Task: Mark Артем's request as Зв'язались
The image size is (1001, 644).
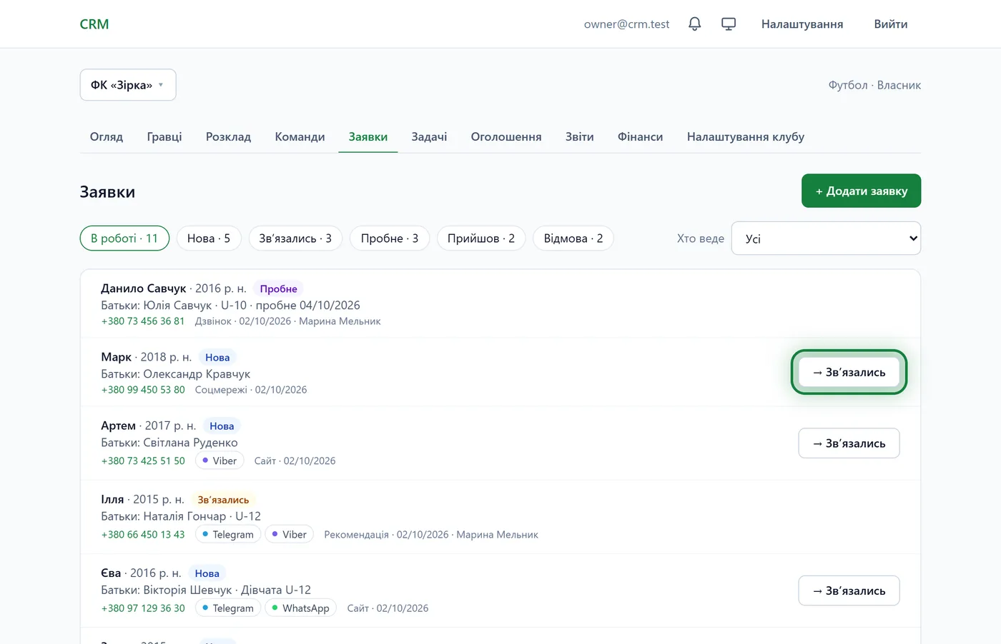Action: coord(849,443)
